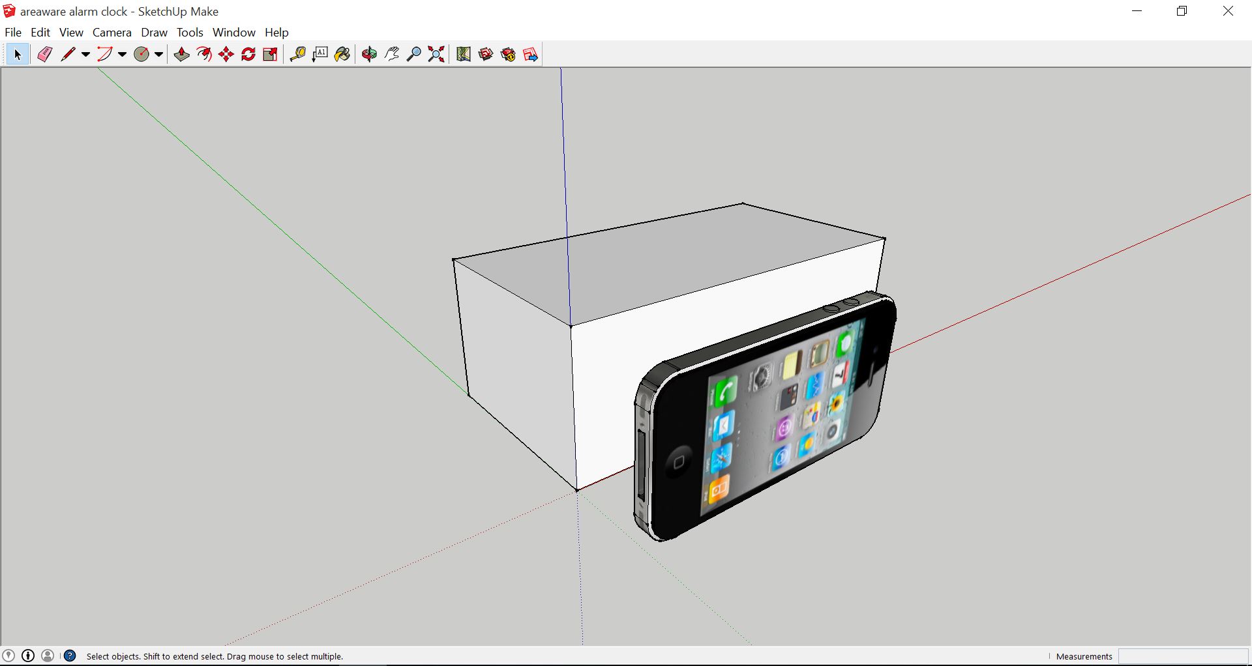Image resolution: width=1252 pixels, height=666 pixels.
Task: Click the Send to LayOut icon
Action: coord(531,55)
